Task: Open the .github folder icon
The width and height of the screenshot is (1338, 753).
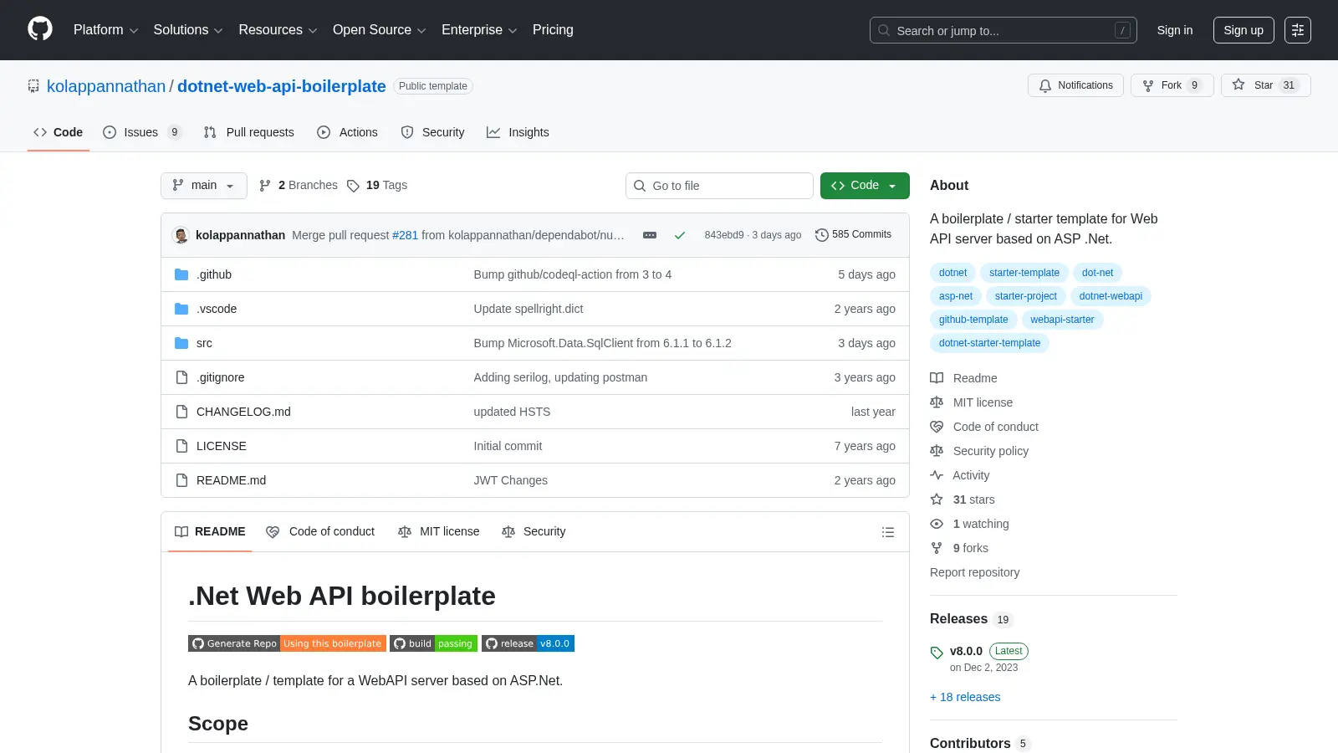Action: click(181, 274)
